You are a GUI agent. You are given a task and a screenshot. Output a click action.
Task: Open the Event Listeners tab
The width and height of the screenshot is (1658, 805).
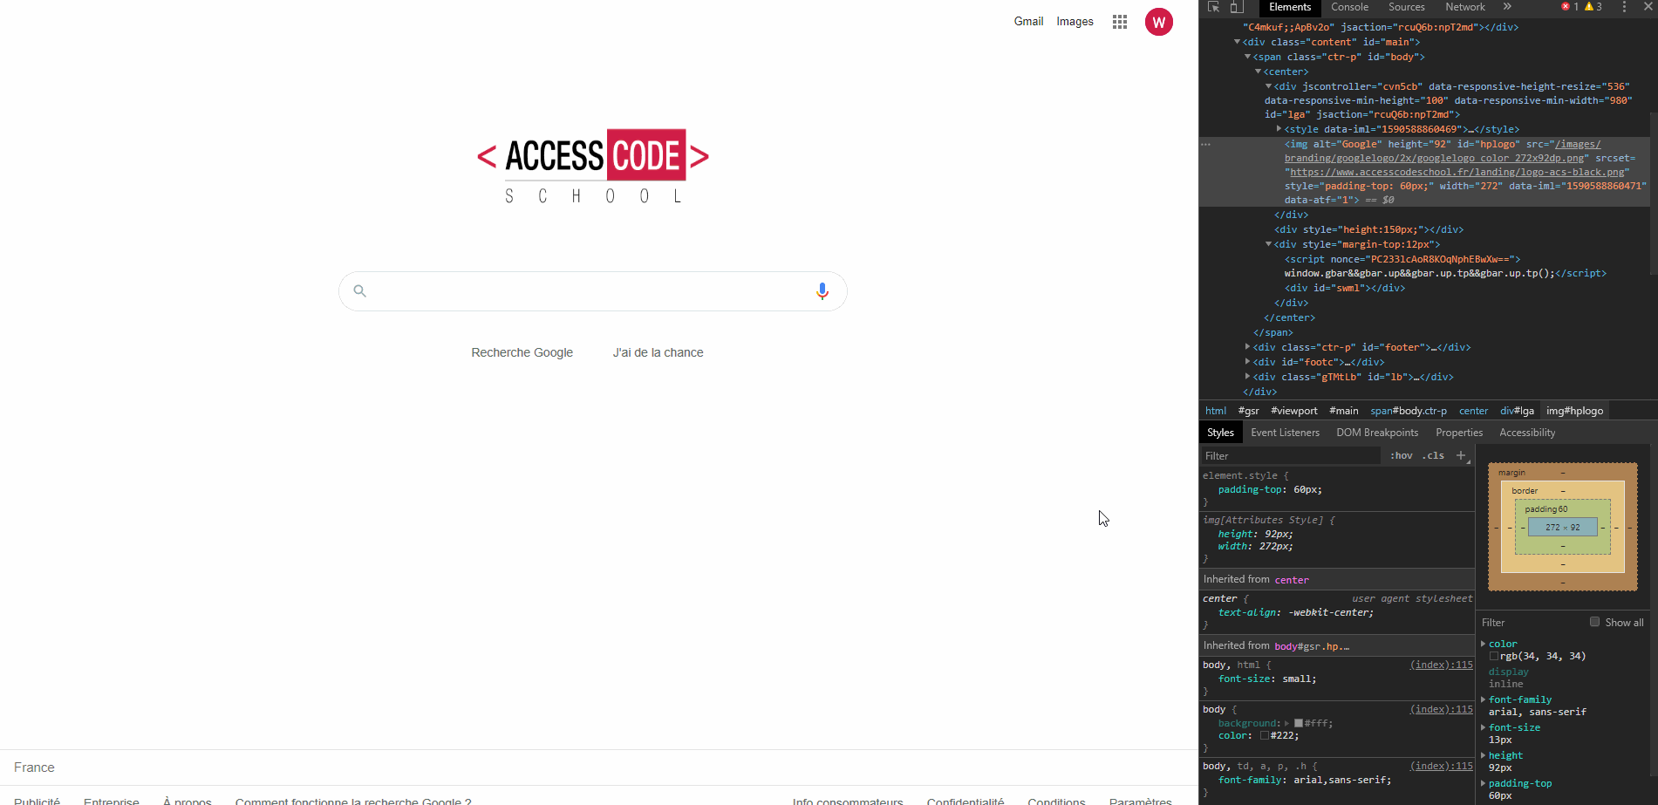point(1285,433)
